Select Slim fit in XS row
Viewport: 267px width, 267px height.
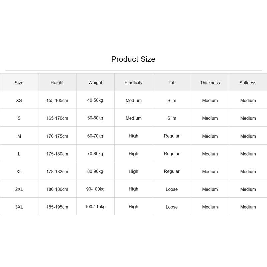click(172, 100)
